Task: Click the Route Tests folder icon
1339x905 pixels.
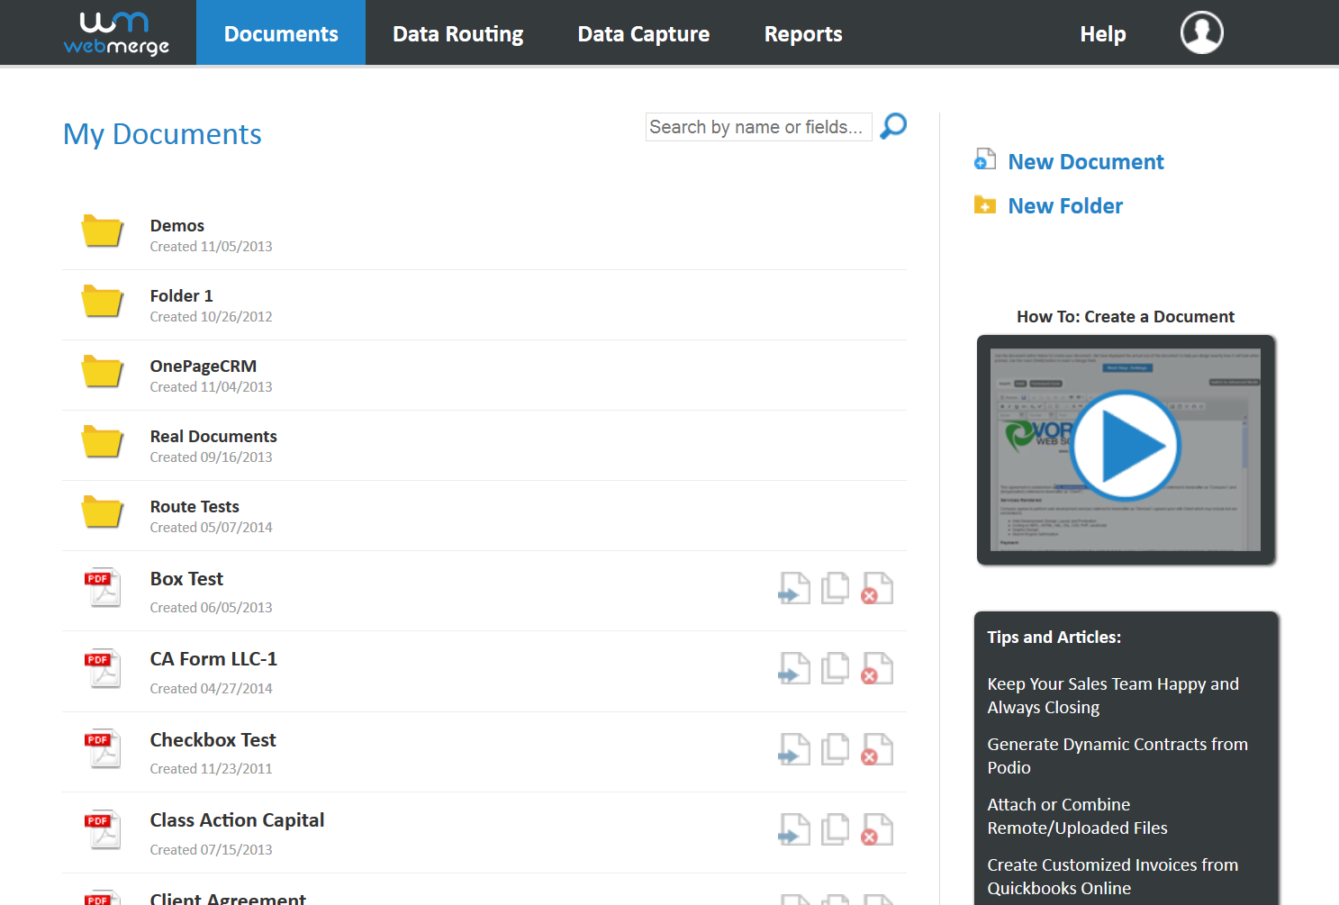Action: [103, 512]
